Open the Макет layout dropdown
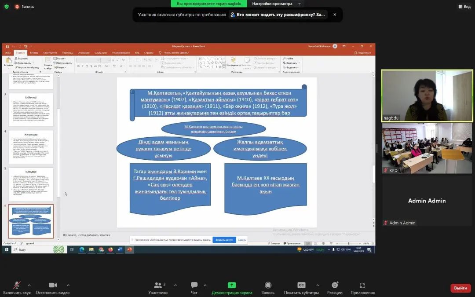Viewport: 475px width, 297px height. [x=59, y=59]
